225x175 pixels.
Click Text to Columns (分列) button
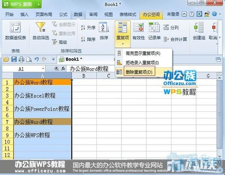pos(171,27)
